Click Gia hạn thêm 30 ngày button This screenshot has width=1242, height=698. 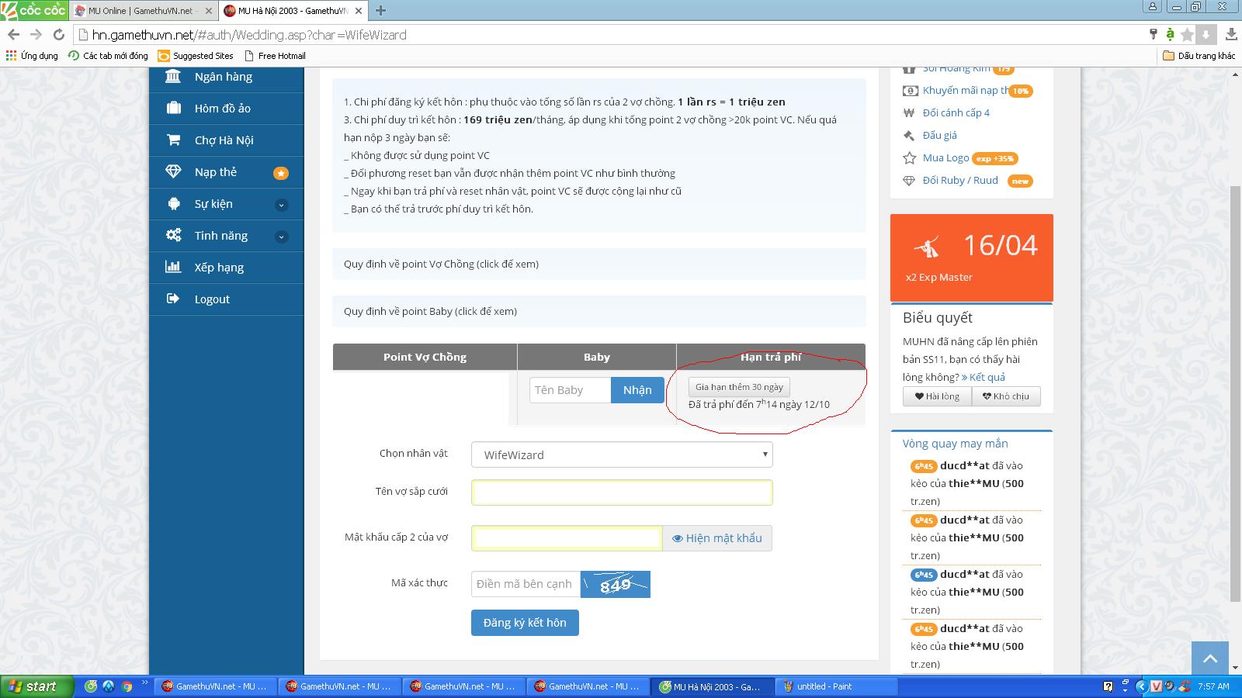739,387
